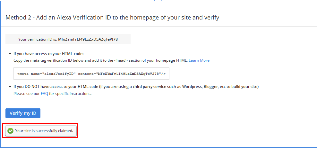Open the Learn More link
Screen dimensions: 317x148
[x=199, y=60]
